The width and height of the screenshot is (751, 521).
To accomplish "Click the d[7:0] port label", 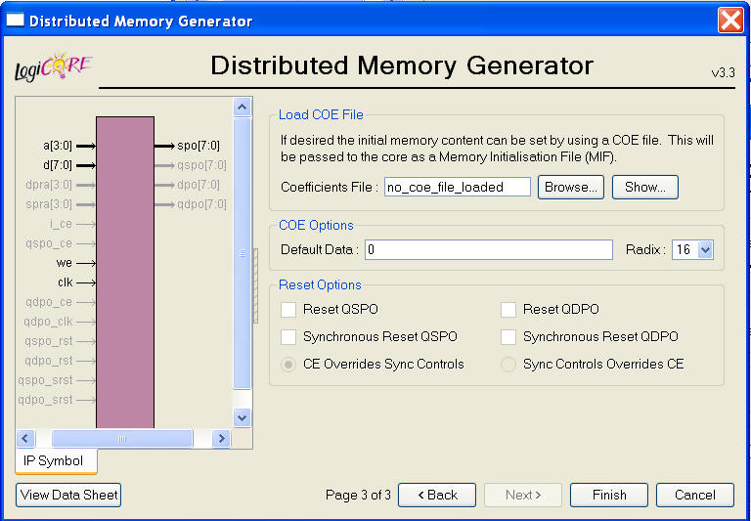I will pos(58,166).
